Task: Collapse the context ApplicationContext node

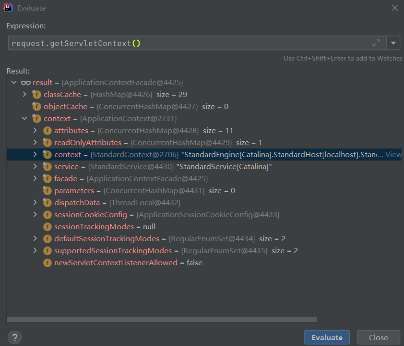Action: click(24, 119)
